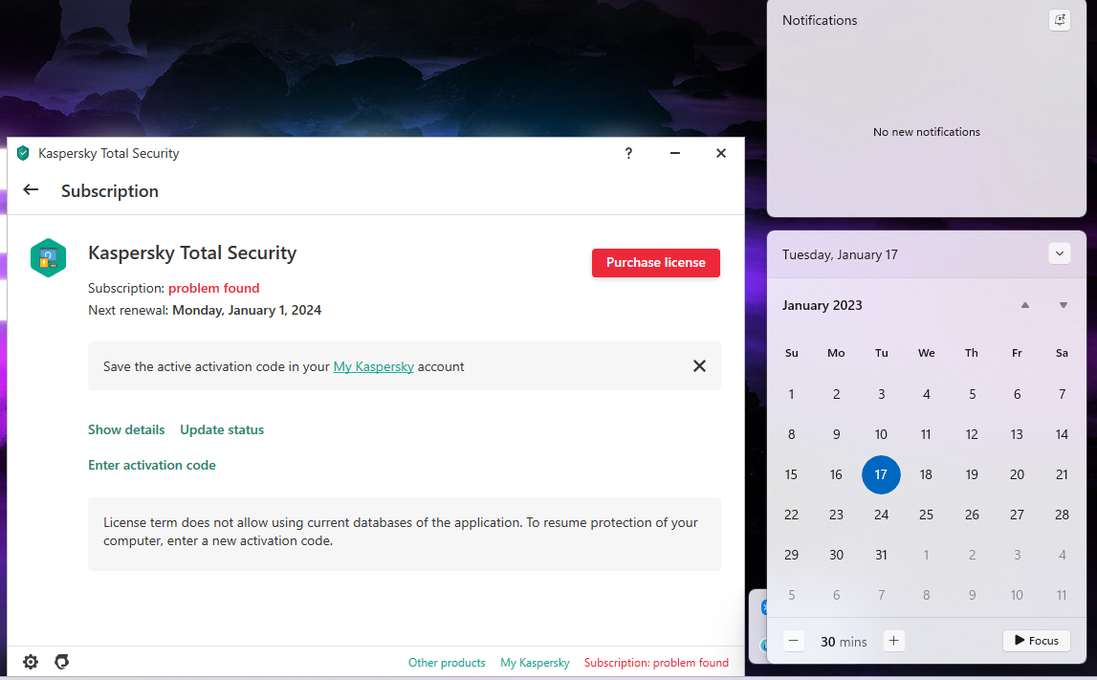1097x680 pixels.
Task: Select day 28 in the calendar
Action: 1062,515
